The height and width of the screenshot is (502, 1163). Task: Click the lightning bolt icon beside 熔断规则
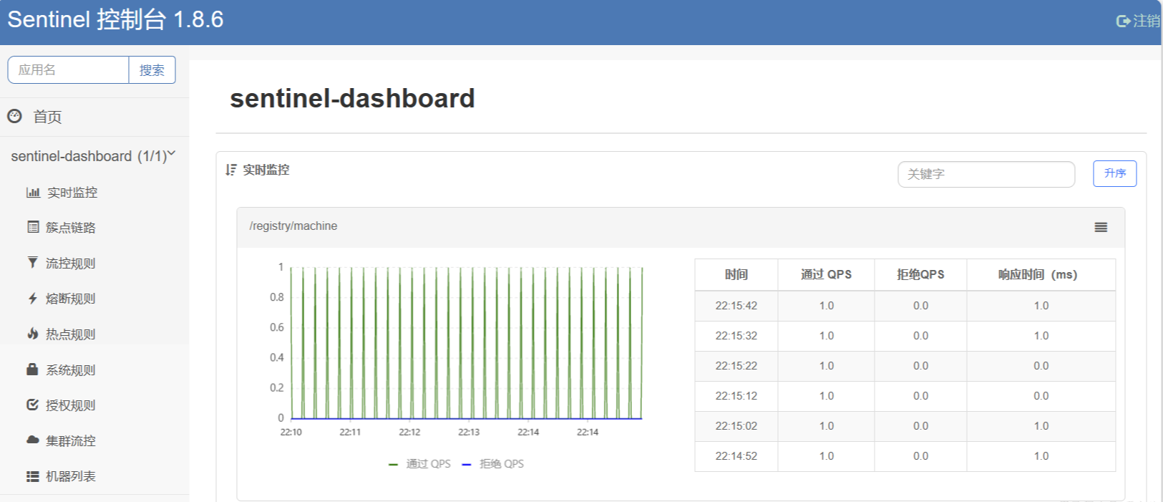click(33, 299)
